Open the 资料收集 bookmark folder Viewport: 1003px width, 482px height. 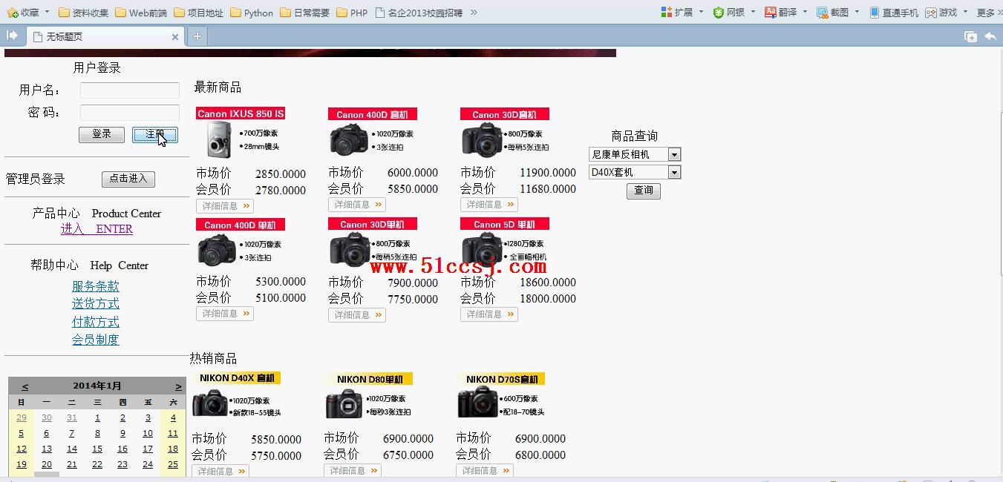tap(83, 13)
